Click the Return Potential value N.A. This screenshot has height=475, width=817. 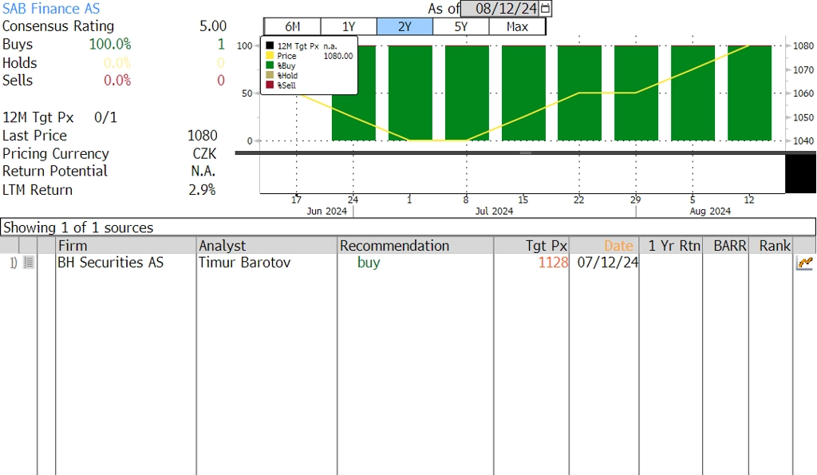point(203,171)
